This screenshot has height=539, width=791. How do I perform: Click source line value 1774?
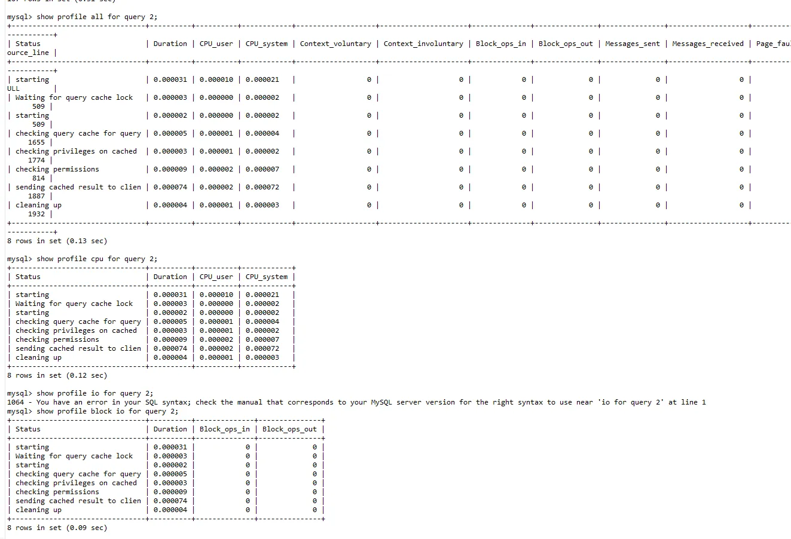36,160
